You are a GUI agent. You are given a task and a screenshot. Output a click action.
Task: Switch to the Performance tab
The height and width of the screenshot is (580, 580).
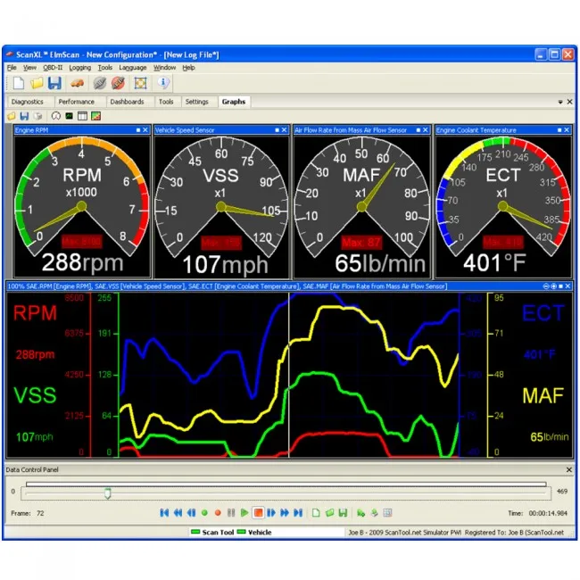(x=77, y=102)
